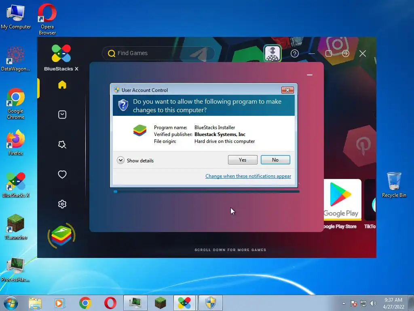Open ProcessHacker desktop shortcut
Viewport: 414px width, 311px height.
[x=16, y=269]
